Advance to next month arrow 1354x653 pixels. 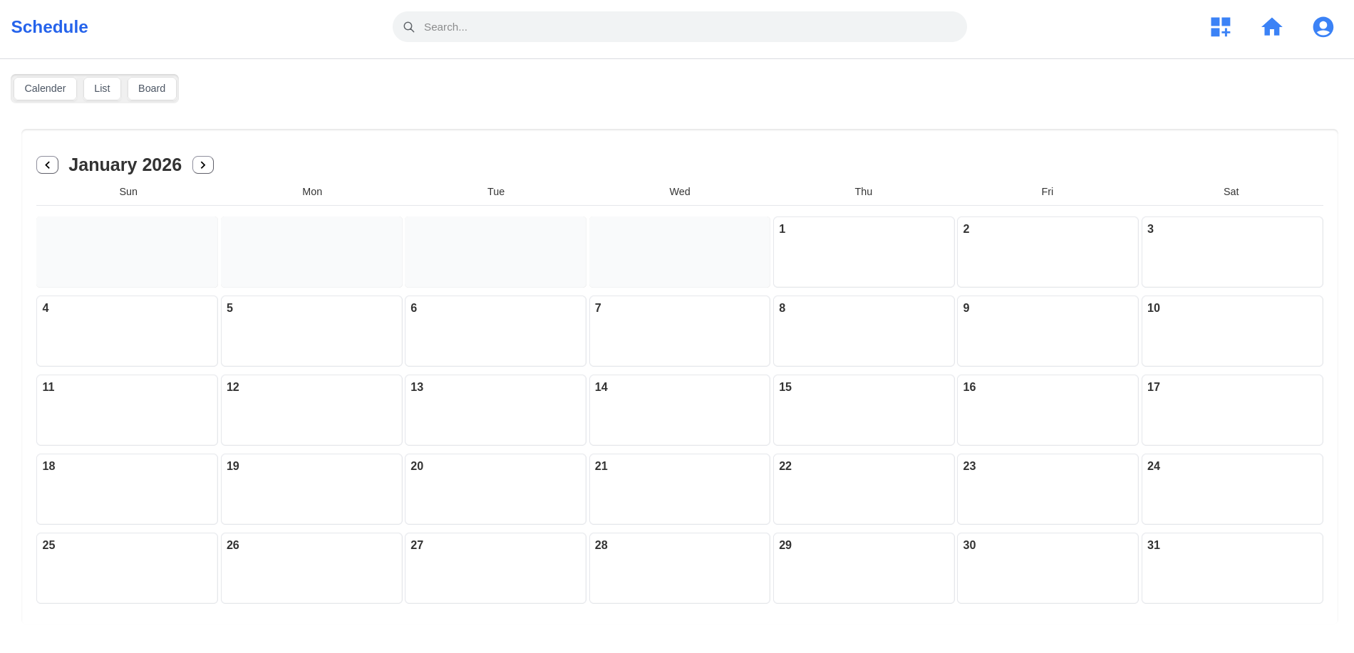[x=203, y=165]
